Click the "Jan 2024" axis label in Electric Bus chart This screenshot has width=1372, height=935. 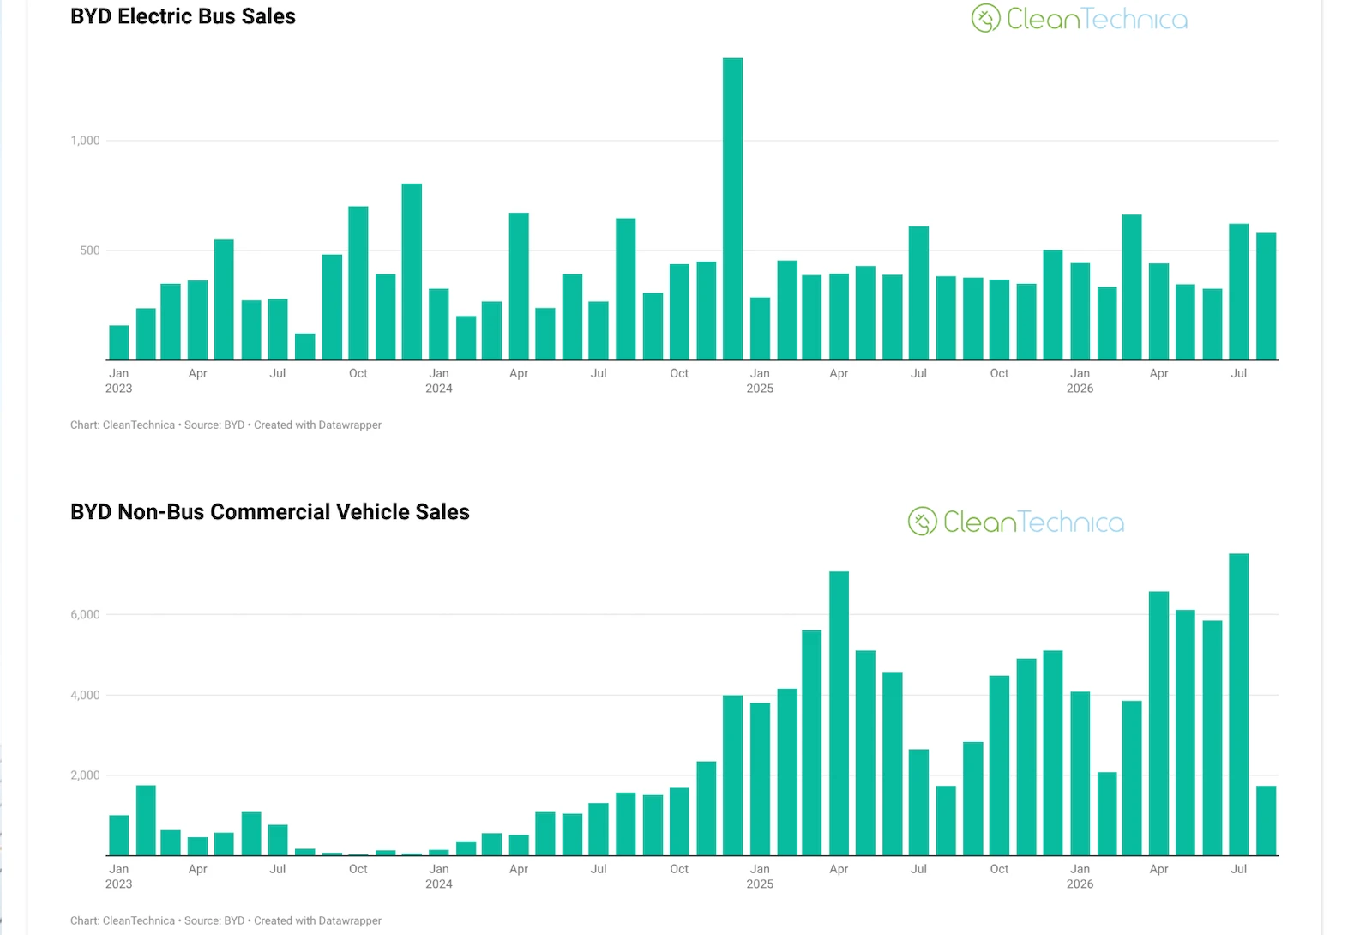[439, 381]
